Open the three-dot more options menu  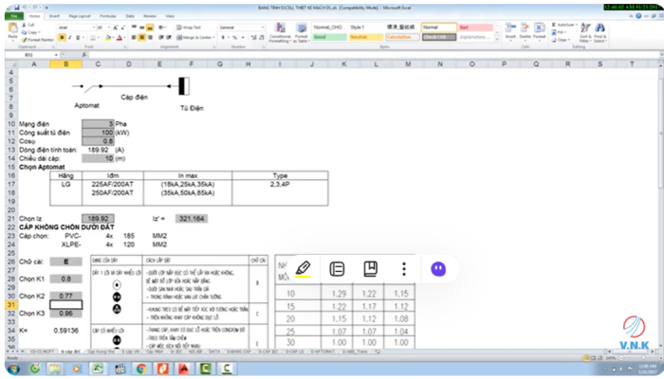404,269
